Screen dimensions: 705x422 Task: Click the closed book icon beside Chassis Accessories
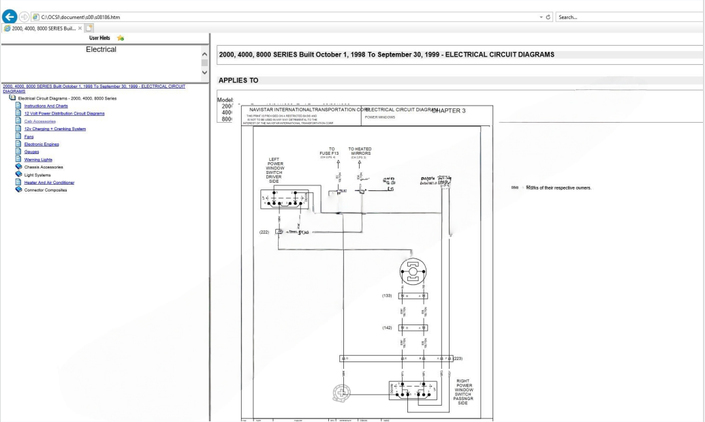(18, 167)
